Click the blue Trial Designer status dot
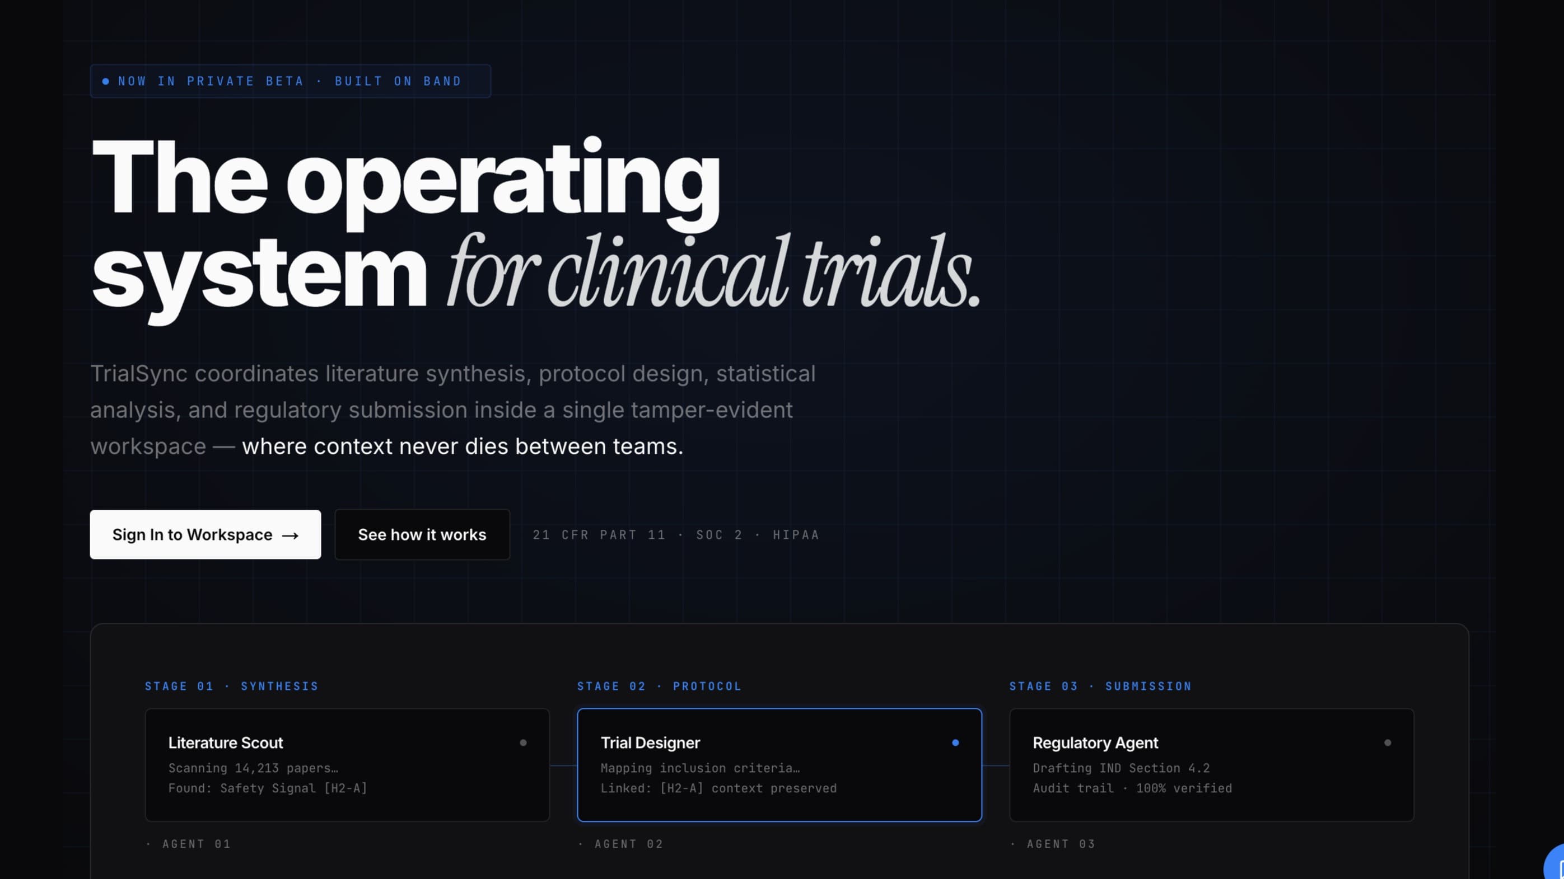1564x879 pixels. point(955,742)
